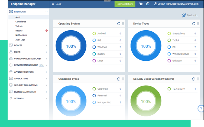Click the add device plus icon in header
The width and height of the screenshot is (204, 127).
click(x=141, y=4)
